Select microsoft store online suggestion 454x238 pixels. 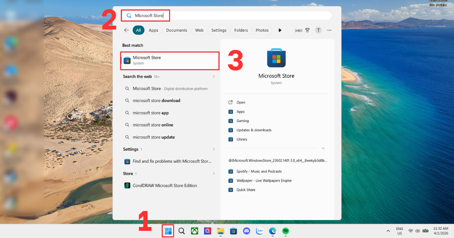point(170,125)
